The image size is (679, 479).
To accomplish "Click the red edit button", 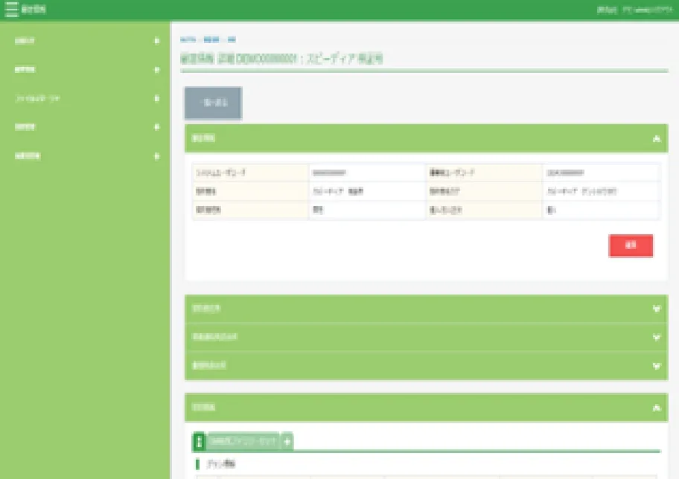I will (631, 246).
